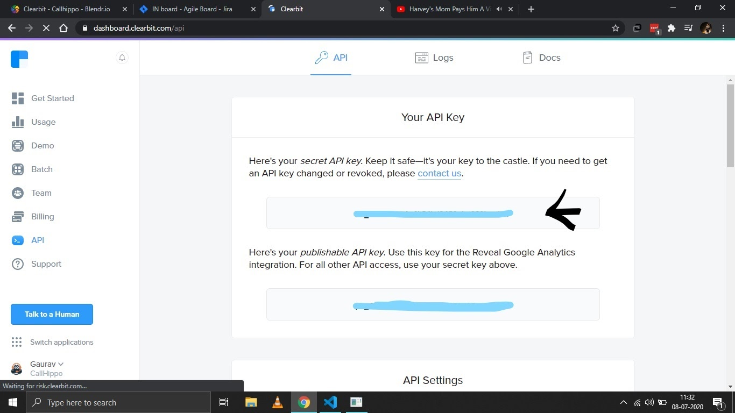Open the Windows notification center
This screenshot has height=413, width=735.
(717, 402)
